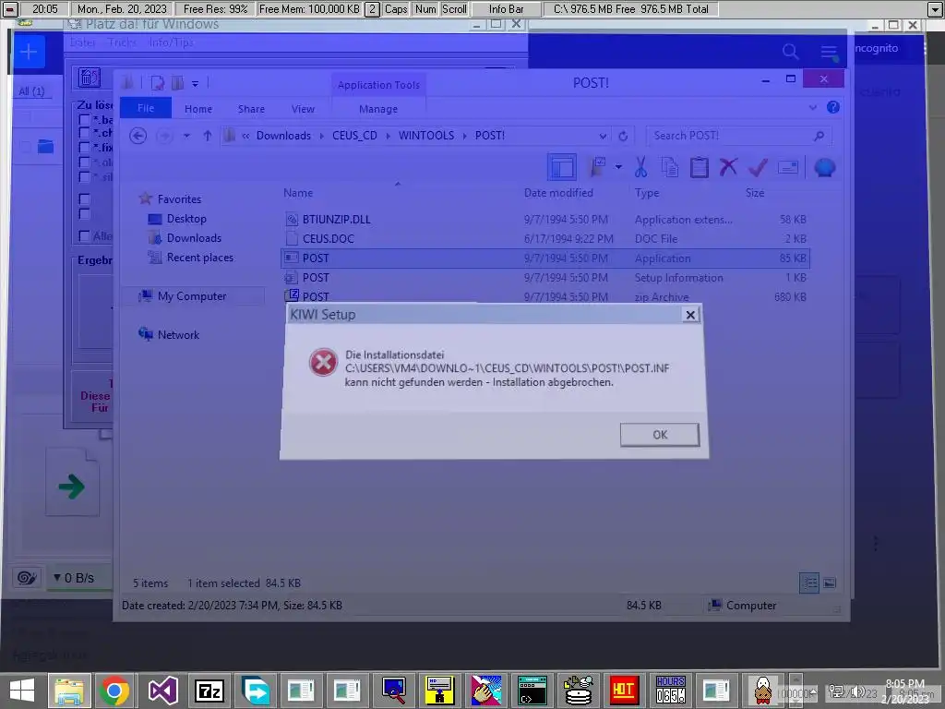The image size is (945, 709).
Task: Click the Copy toolbar icon
Action: (x=670, y=167)
